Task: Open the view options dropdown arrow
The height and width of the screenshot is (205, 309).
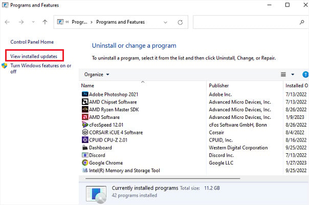Action: click(x=293, y=74)
